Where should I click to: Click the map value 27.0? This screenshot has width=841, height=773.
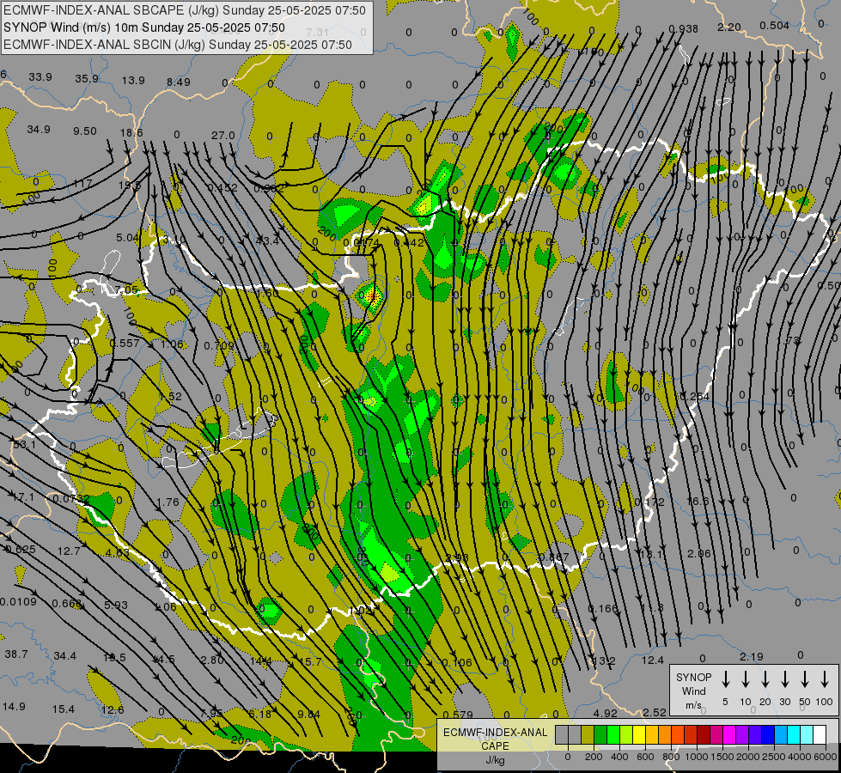point(223,136)
